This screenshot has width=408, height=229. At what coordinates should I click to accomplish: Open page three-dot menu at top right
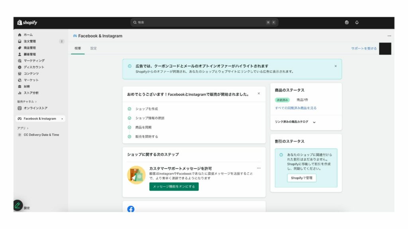pos(389,36)
